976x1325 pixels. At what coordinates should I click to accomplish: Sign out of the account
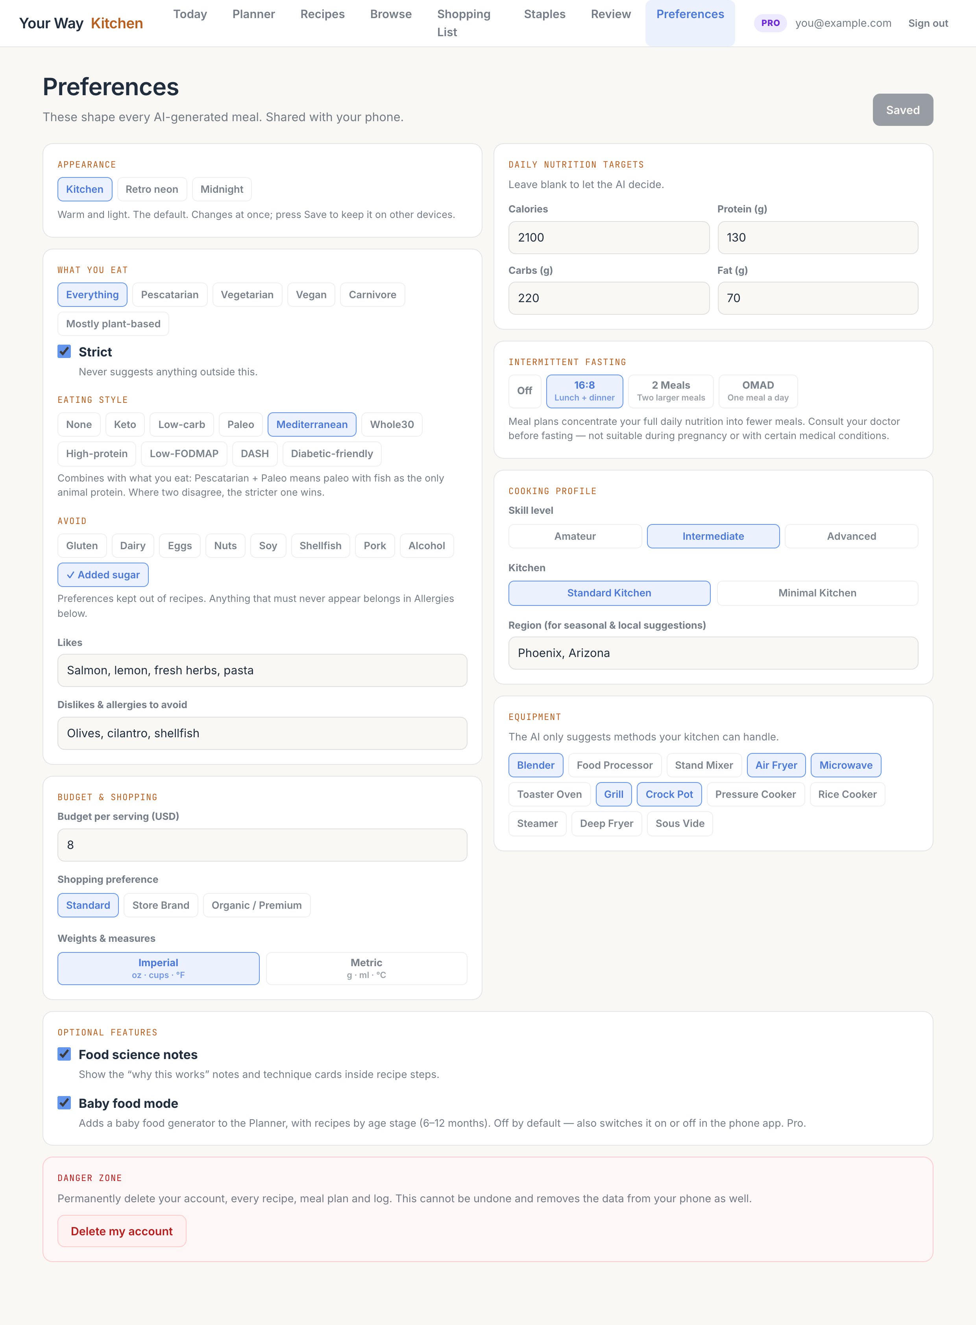point(928,23)
